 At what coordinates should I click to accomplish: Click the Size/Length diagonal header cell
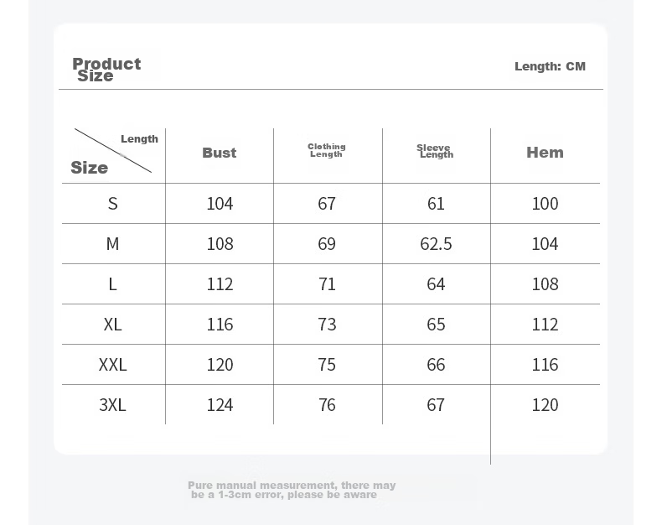coord(114,155)
